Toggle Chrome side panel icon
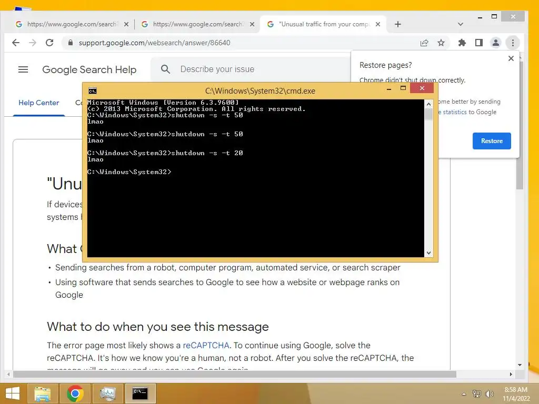The image size is (539, 404). click(x=479, y=43)
